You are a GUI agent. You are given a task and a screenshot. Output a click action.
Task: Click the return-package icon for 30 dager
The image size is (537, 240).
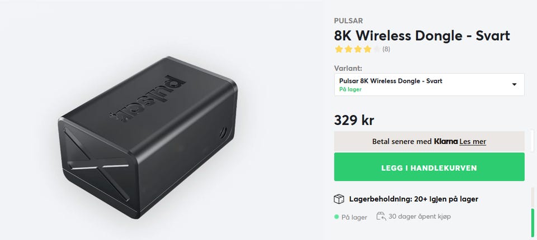(x=381, y=216)
